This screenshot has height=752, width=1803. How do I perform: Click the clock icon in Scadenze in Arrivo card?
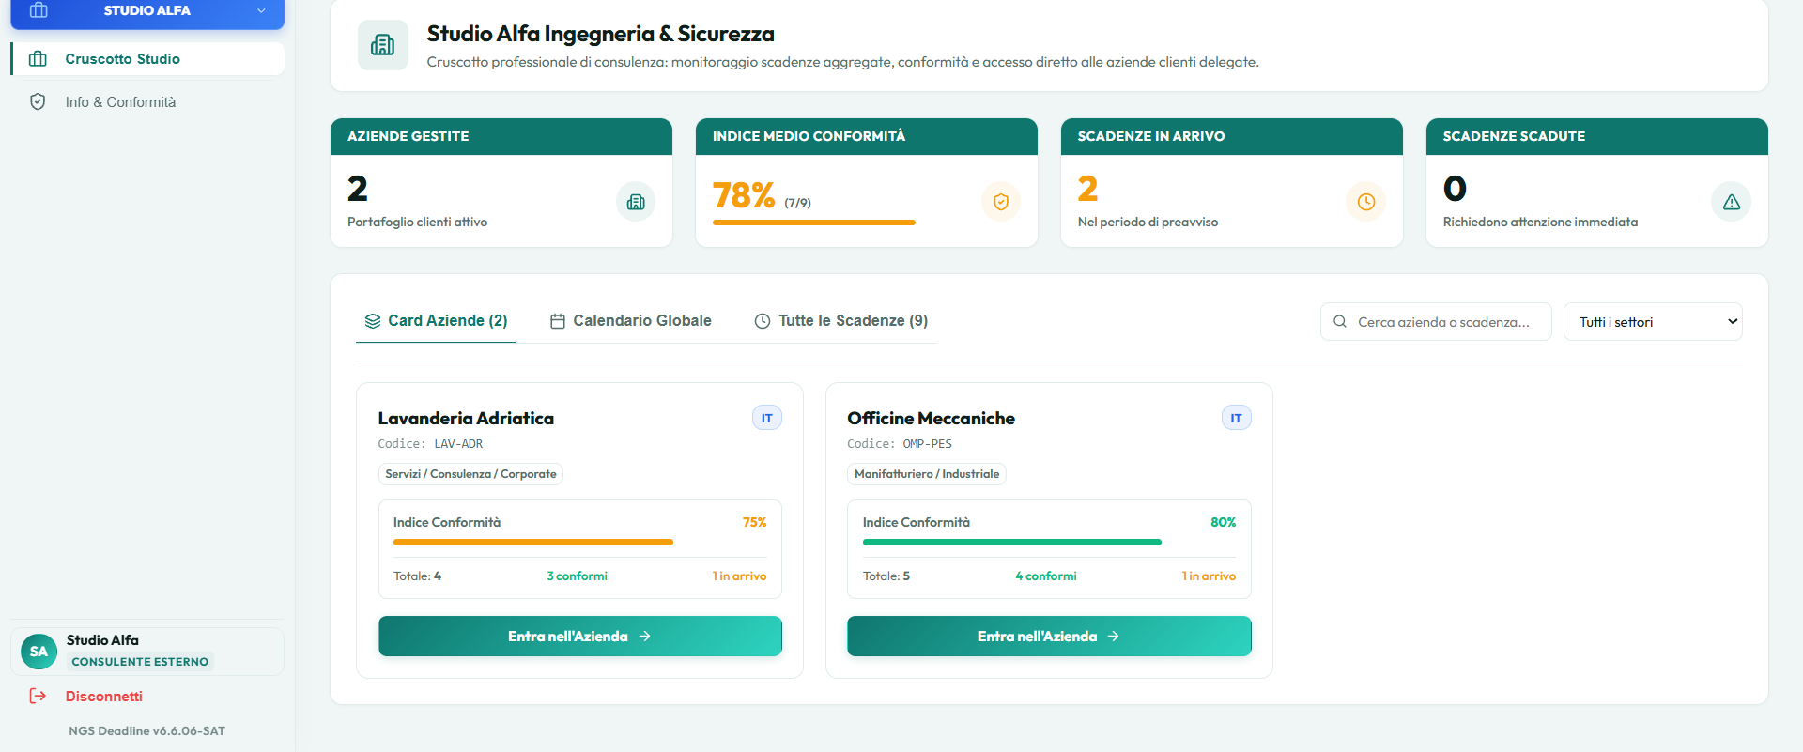point(1366,202)
